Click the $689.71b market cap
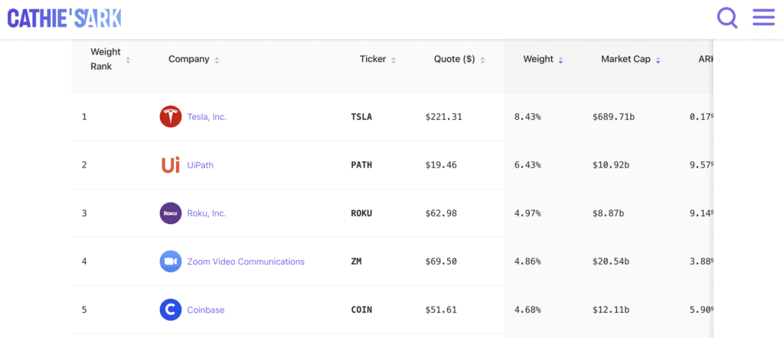Viewport: 784px width, 338px height. (613, 117)
